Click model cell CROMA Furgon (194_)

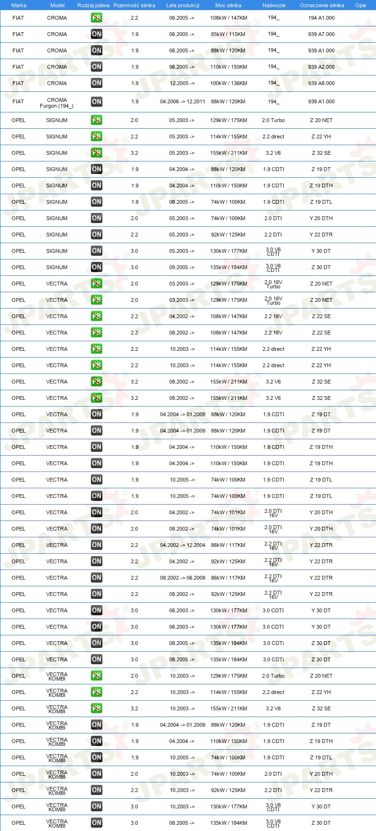(x=57, y=103)
